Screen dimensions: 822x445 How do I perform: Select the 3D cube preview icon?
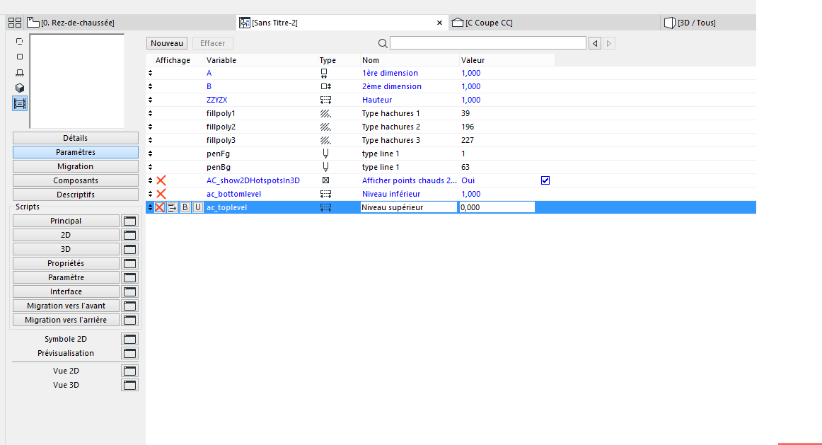coord(20,88)
